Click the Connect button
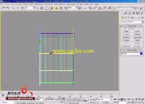 (x=137, y=34)
